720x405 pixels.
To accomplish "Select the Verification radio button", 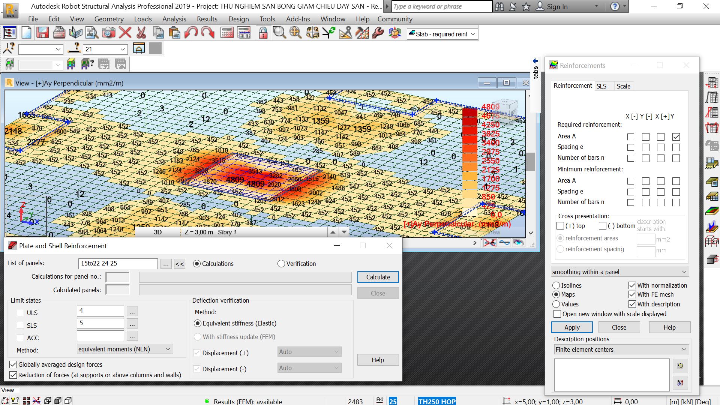I will pos(281,264).
